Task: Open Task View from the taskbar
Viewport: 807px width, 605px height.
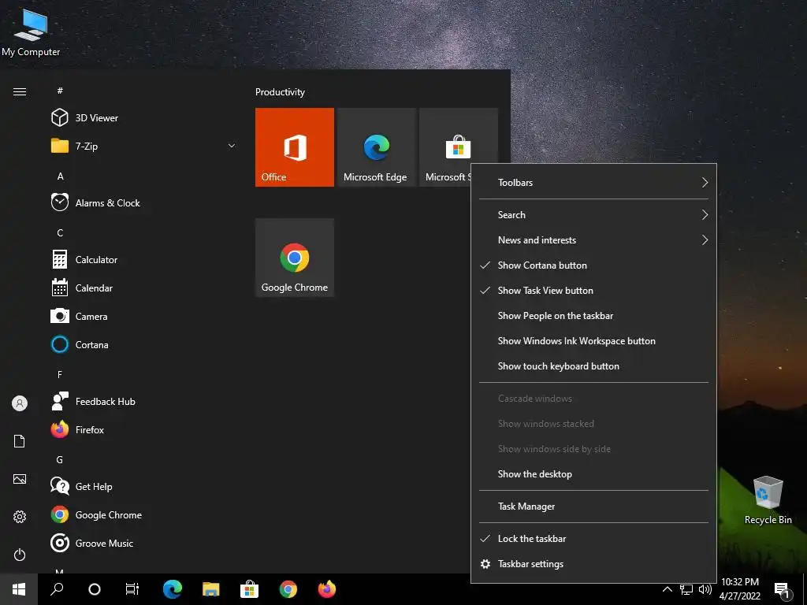Action: coord(132,589)
